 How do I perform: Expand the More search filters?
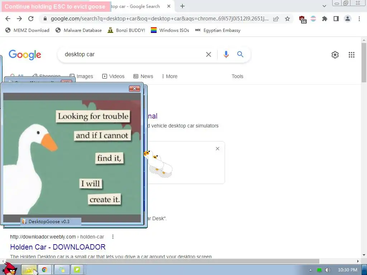(170, 76)
